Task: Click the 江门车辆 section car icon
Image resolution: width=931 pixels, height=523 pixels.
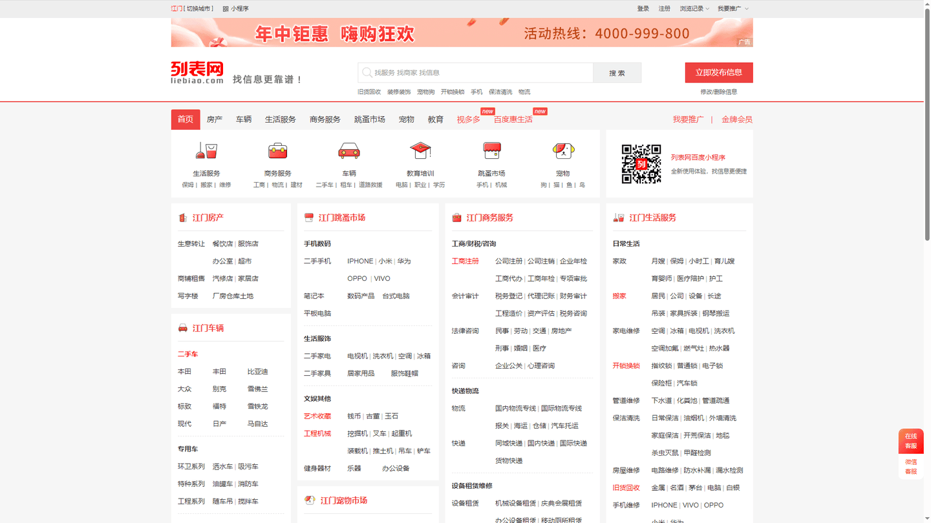Action: 183,328
